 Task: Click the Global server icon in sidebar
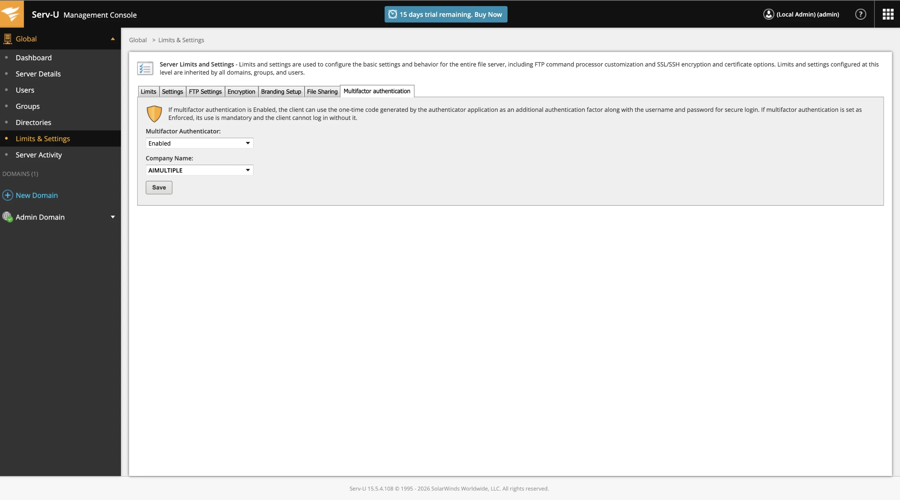tap(7, 39)
